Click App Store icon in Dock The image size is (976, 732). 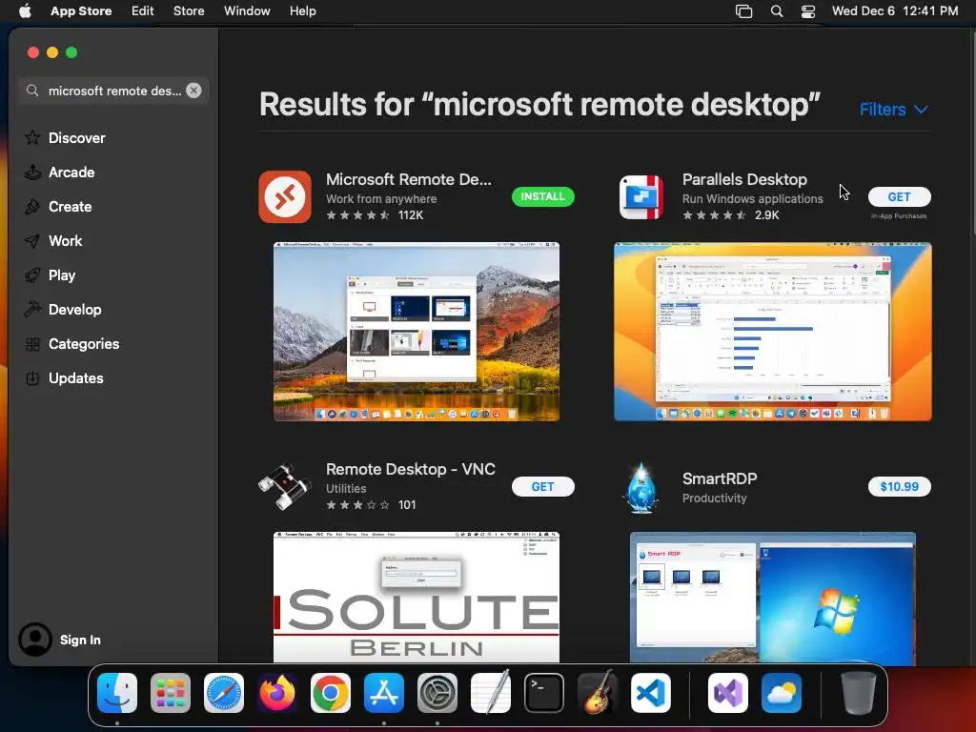[x=384, y=693]
